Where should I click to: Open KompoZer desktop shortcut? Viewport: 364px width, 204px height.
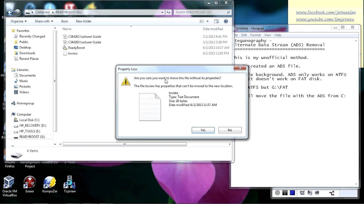coord(50,185)
